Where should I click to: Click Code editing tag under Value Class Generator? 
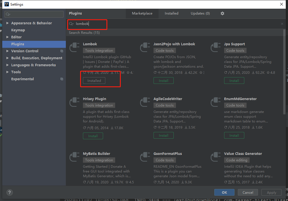click(236, 160)
